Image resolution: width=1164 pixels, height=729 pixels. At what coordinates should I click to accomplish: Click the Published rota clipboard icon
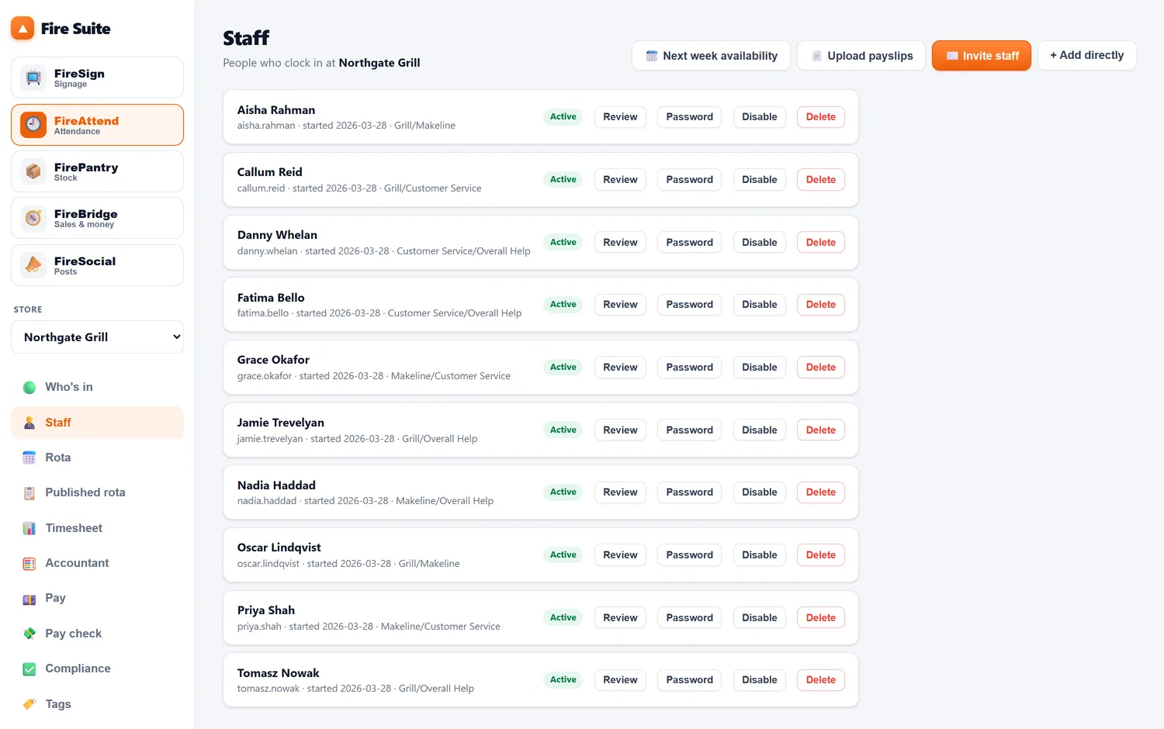coord(29,492)
